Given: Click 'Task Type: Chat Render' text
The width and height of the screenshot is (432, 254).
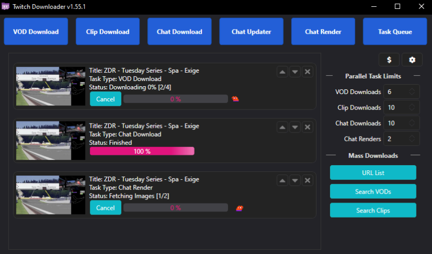Looking at the screenshot, I should 121,188.
